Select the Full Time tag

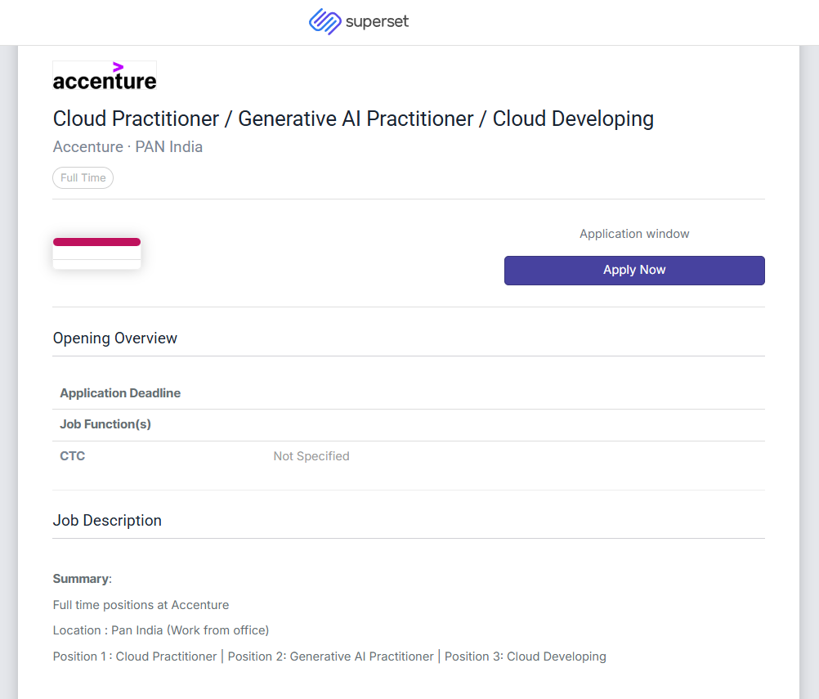click(83, 177)
